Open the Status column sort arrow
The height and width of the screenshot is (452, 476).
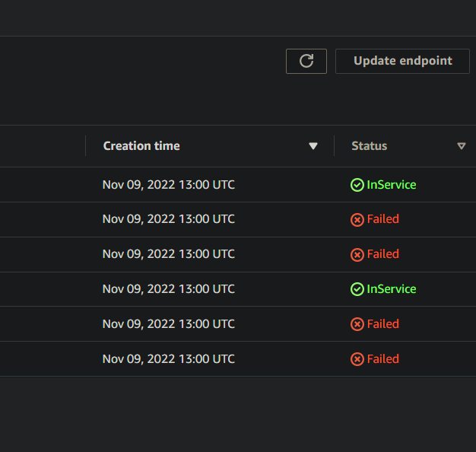(x=462, y=146)
